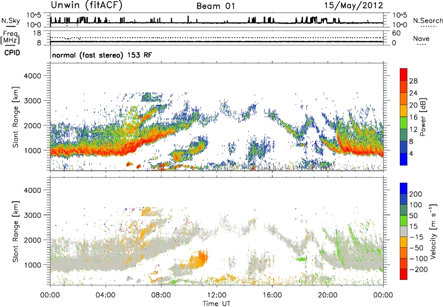
Task: Select the 2000 tick in velocity panel
Action: (33, 240)
